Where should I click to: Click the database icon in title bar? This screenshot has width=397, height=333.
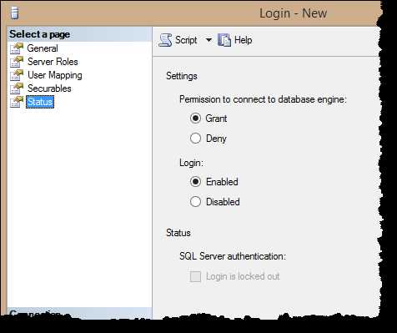click(x=14, y=13)
